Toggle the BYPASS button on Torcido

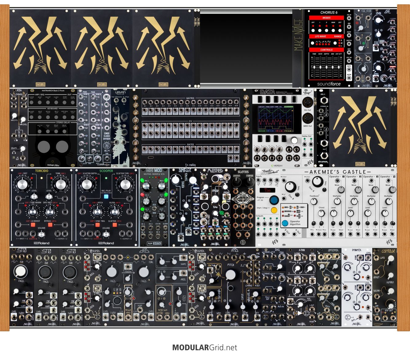pyautogui.click(x=50, y=225)
